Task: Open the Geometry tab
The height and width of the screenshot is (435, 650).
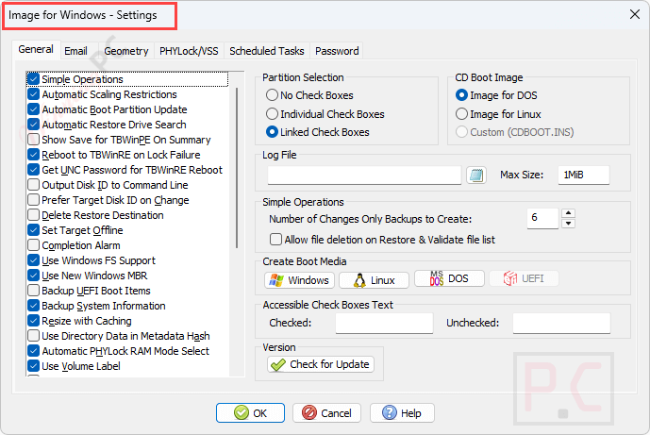Action: click(x=126, y=51)
